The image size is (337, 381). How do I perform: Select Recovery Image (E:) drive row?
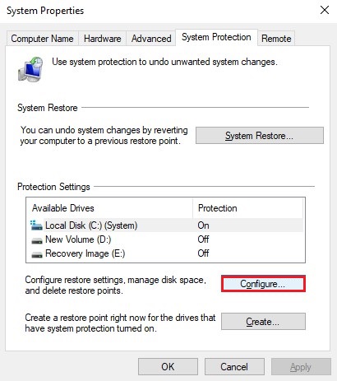165,253
